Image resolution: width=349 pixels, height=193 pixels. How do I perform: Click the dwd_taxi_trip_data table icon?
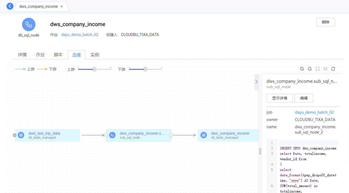[21, 135]
